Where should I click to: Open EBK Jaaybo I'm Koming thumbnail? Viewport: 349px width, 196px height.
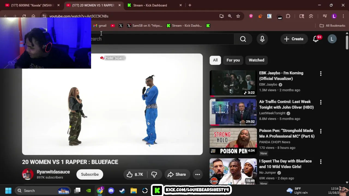point(233,83)
